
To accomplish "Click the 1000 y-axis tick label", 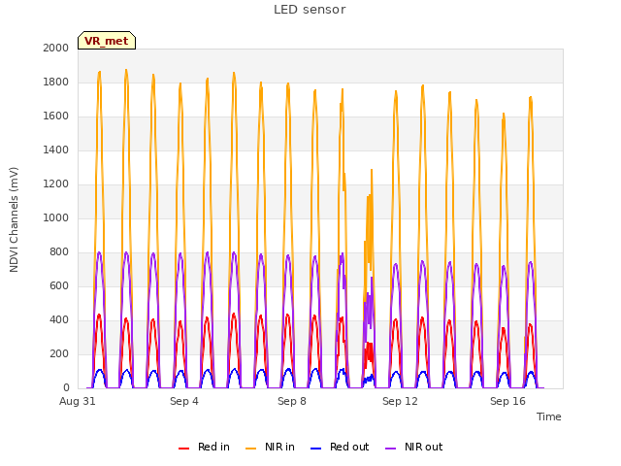I will click(x=56, y=217).
